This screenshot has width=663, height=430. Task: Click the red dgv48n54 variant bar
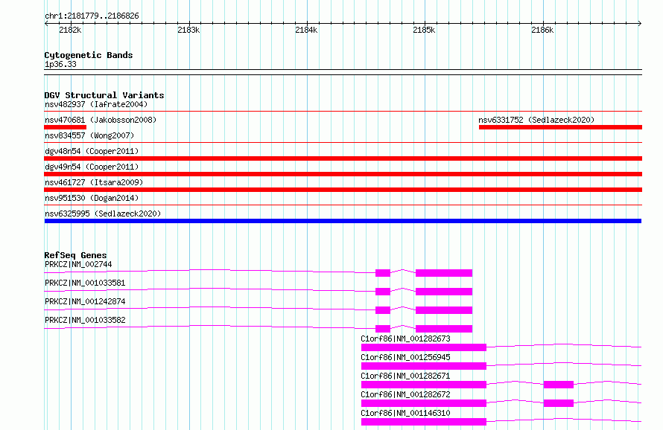click(343, 158)
